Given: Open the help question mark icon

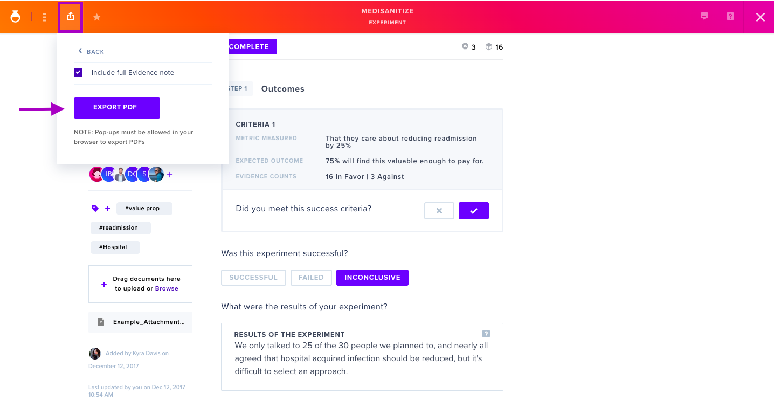Looking at the screenshot, I should [730, 16].
